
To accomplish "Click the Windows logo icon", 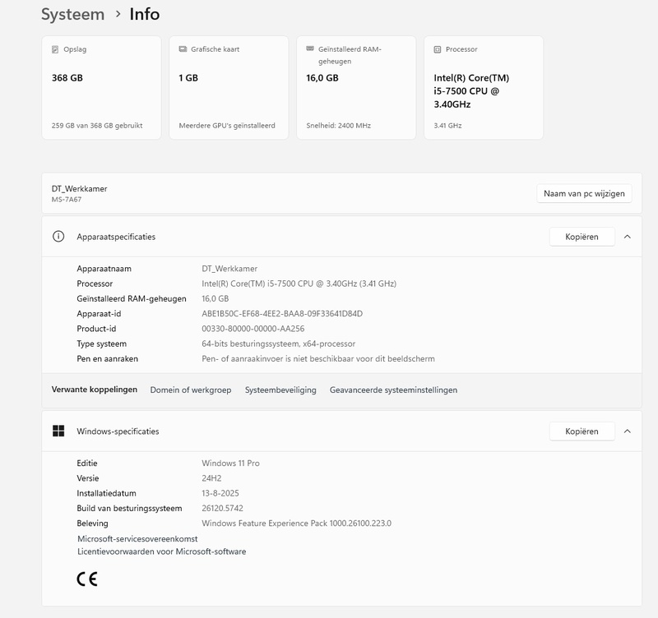I will pos(58,431).
